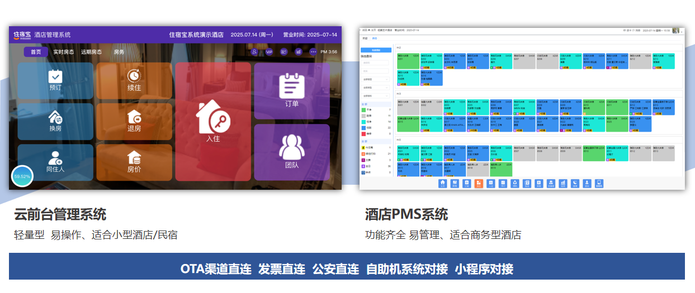Click the 同住人 co-guest tile
The height and width of the screenshot is (293, 695).
55,162
